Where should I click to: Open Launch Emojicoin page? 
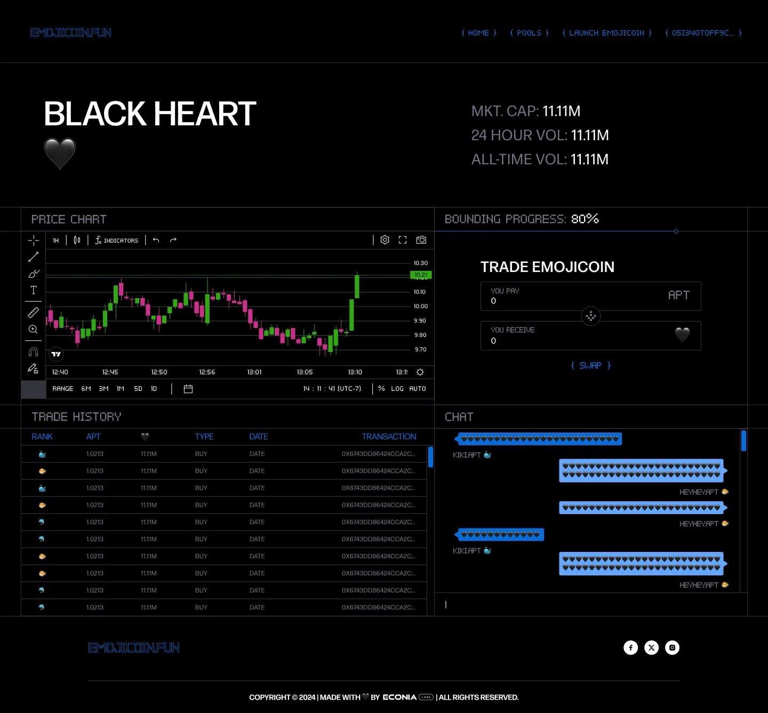coord(607,33)
